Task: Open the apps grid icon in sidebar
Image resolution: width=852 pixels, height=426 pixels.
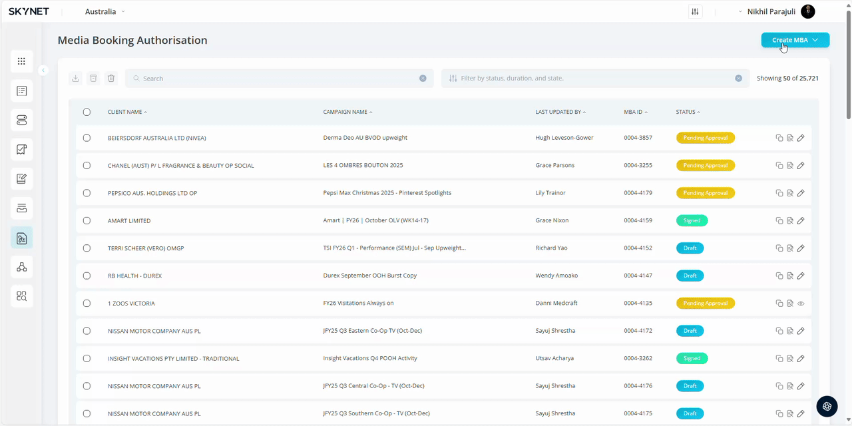Action: (22, 61)
